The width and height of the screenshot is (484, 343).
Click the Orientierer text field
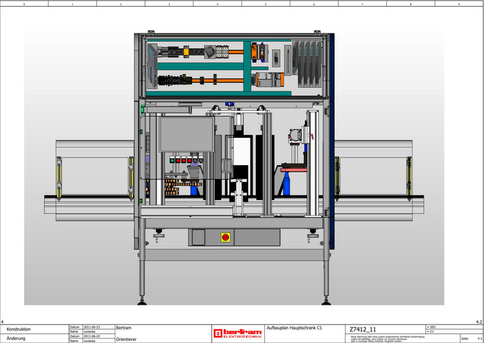(126, 339)
